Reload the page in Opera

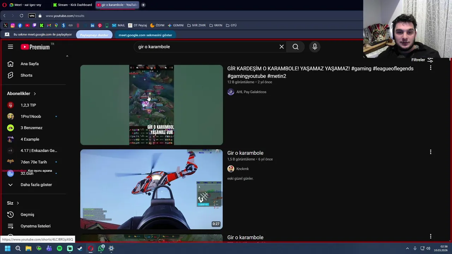click(x=22, y=16)
